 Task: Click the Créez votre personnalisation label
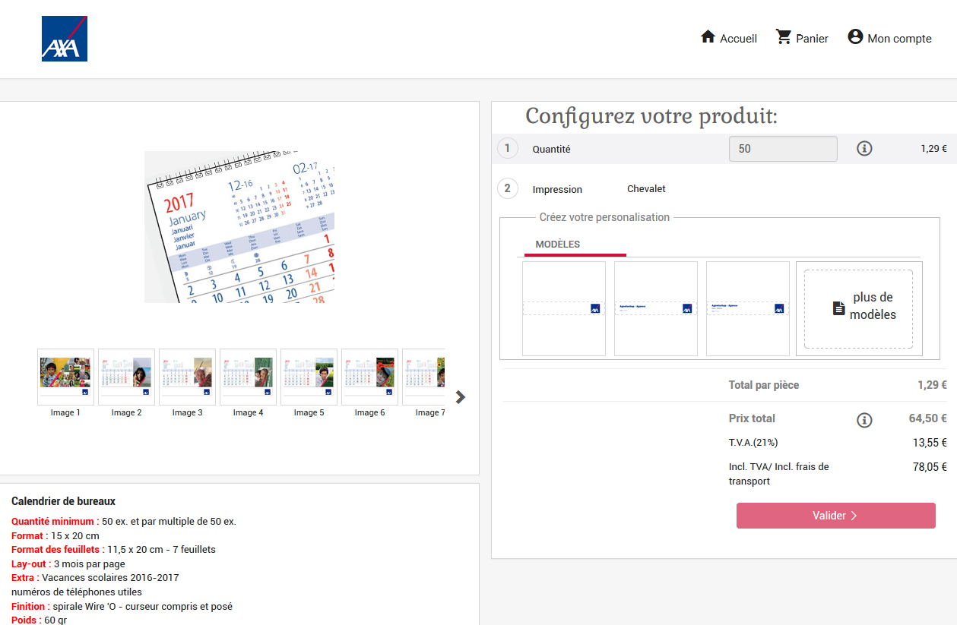pos(604,217)
